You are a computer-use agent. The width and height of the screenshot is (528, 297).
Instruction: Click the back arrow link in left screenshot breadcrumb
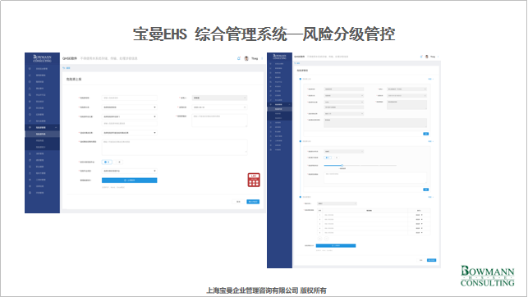point(66,68)
